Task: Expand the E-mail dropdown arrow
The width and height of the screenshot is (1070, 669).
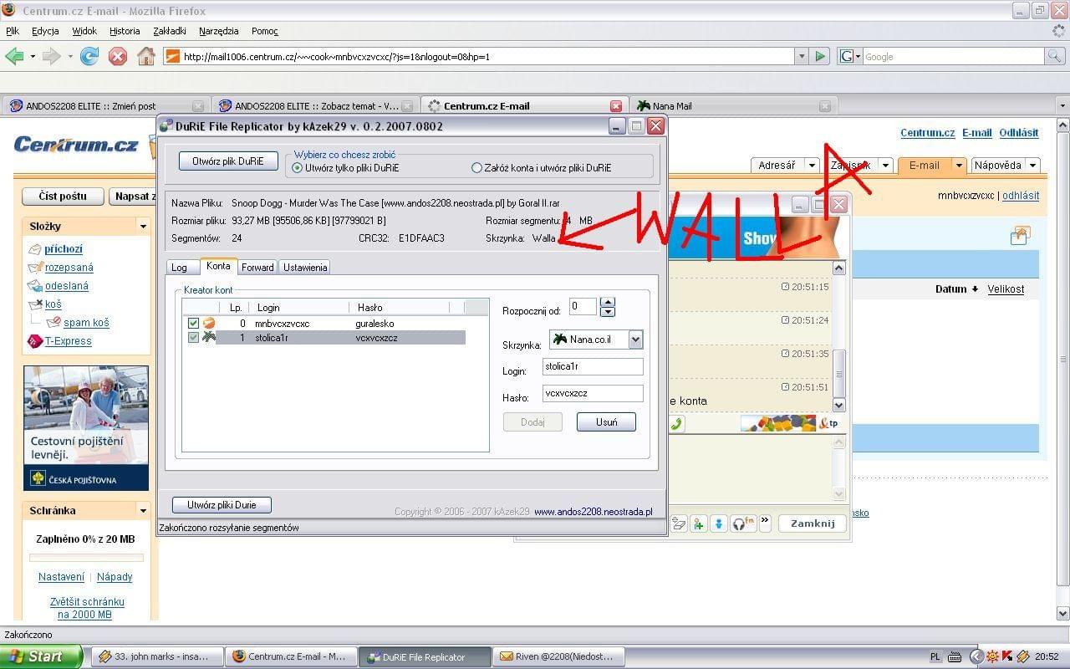Action: coord(960,166)
